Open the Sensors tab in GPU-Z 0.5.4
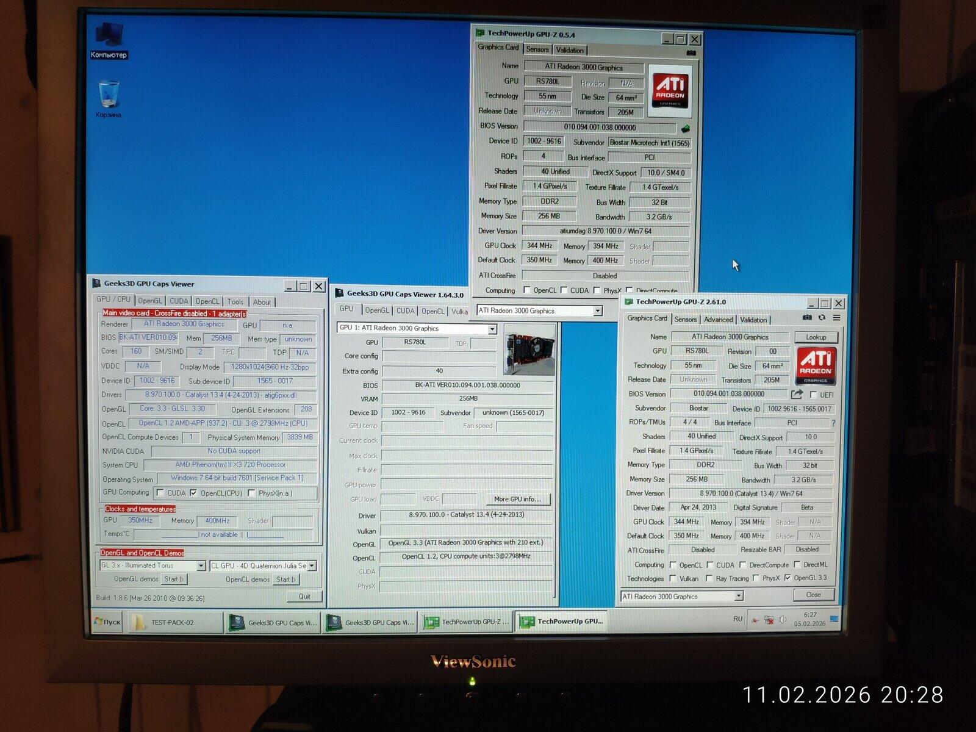The image size is (976, 732). pyautogui.click(x=537, y=49)
